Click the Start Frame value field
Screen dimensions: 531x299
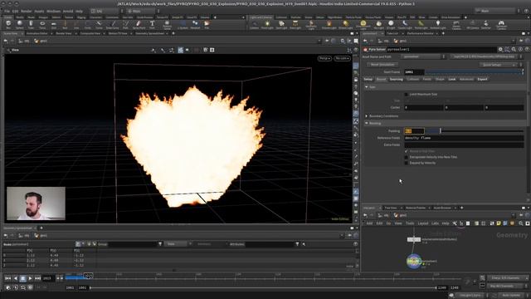[414, 72]
